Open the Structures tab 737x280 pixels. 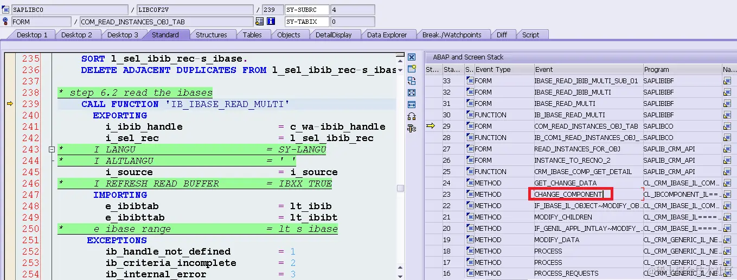(x=212, y=35)
